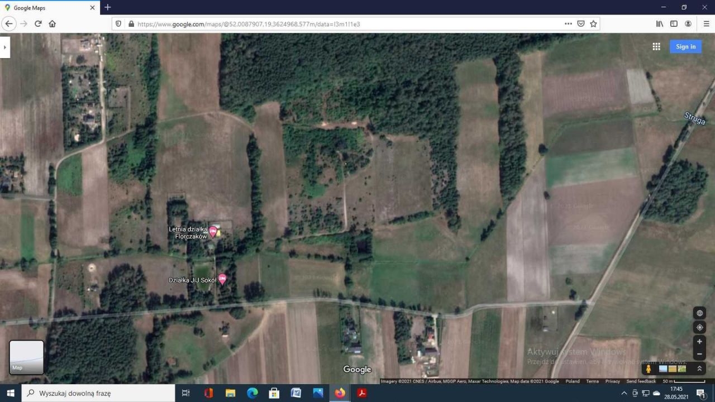Click the zoom out minus icon
The image size is (715, 402).
coord(699,354)
